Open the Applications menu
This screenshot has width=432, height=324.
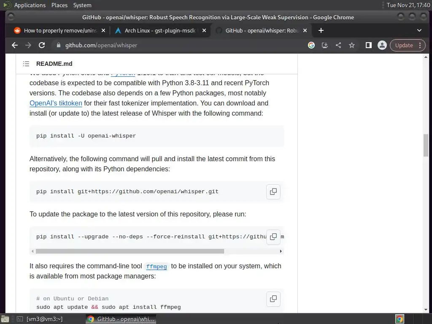tap(30, 5)
